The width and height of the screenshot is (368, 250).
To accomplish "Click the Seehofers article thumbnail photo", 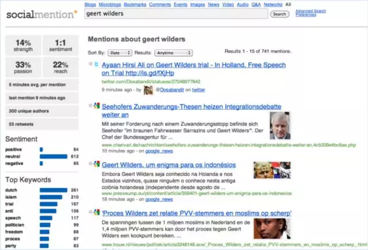I will coord(280,126).
